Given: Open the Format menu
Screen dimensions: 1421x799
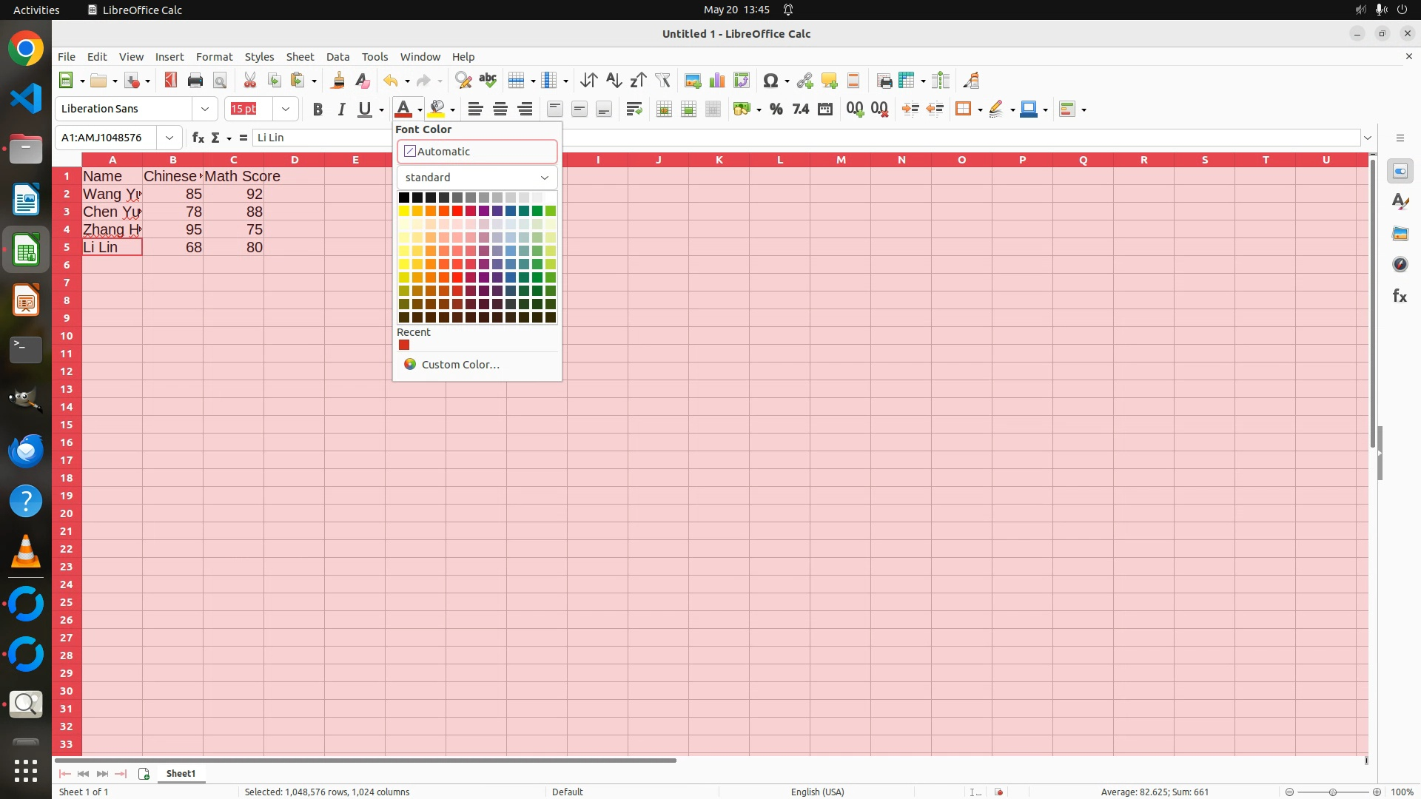Looking at the screenshot, I should tap(214, 57).
